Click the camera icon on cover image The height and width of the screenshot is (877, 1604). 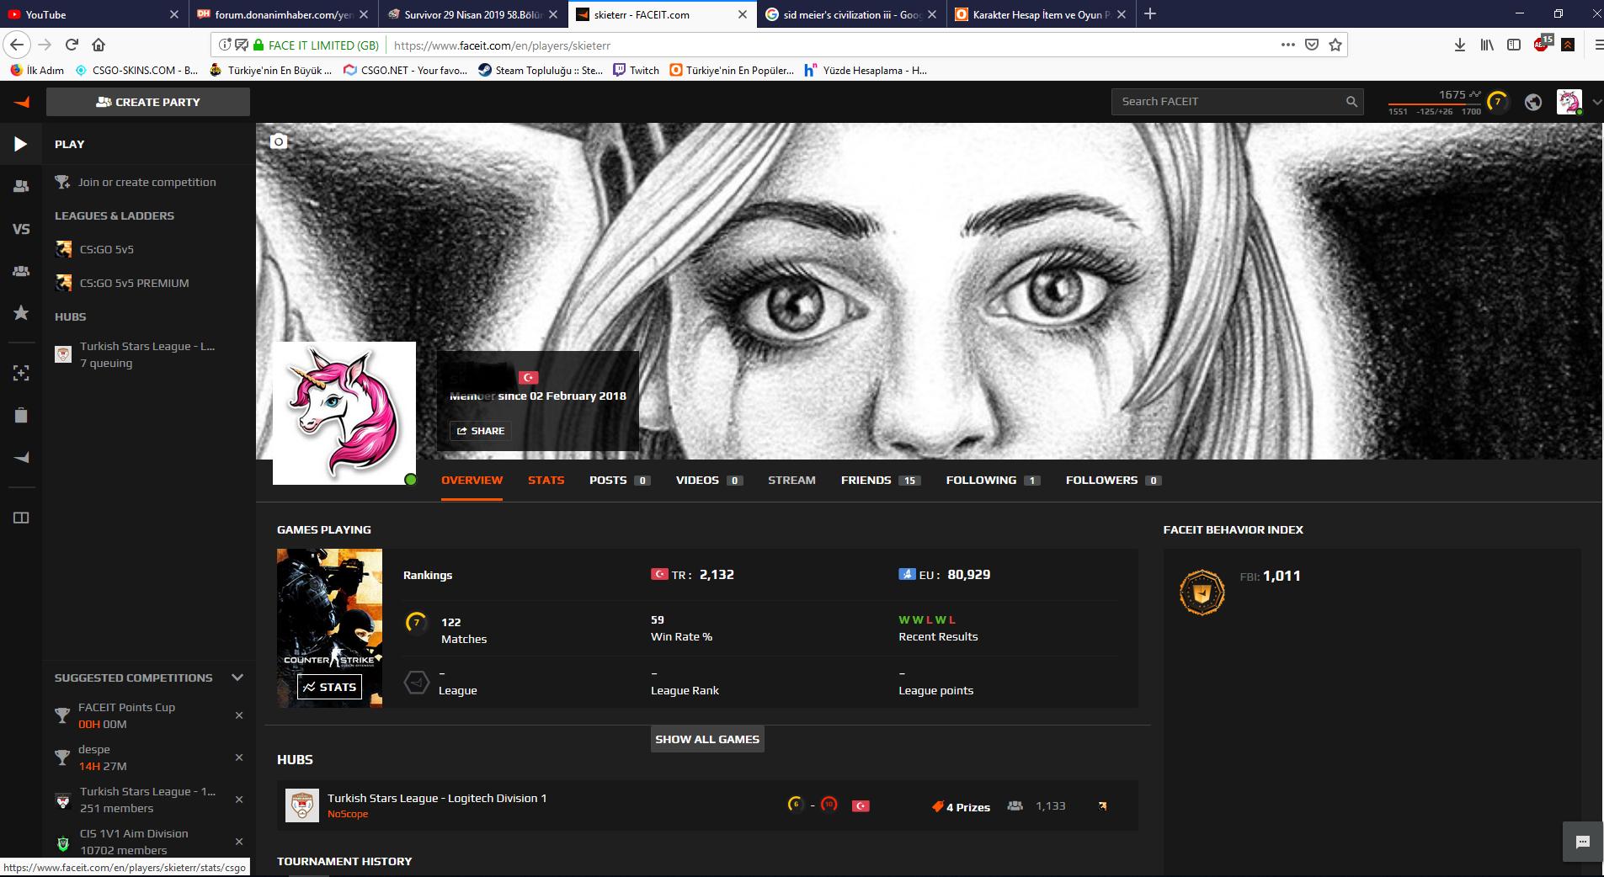pos(279,141)
